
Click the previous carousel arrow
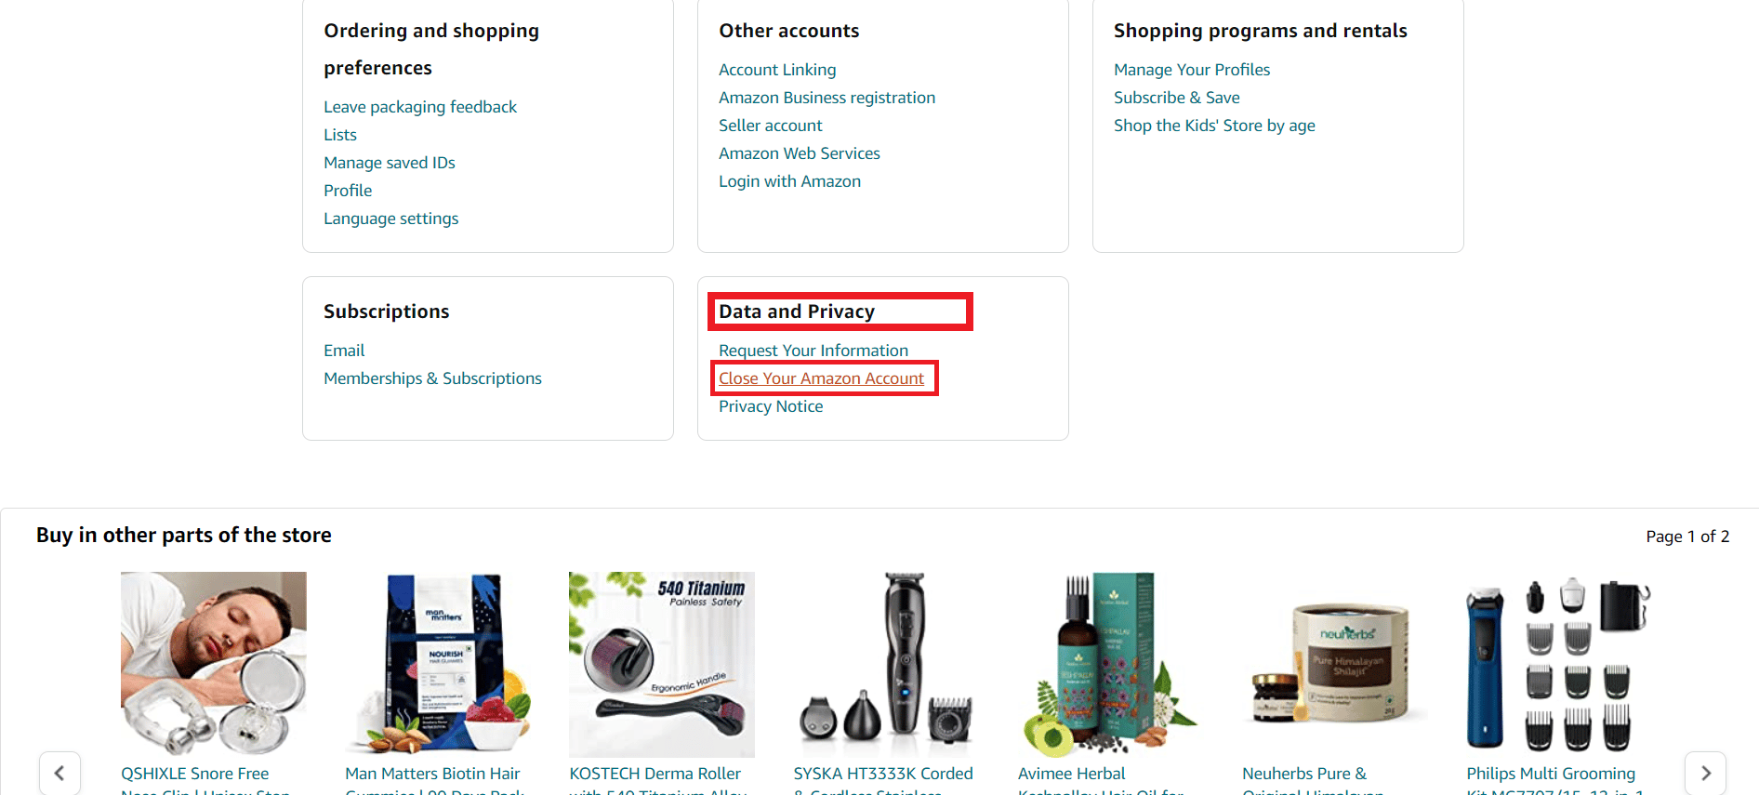[x=60, y=773]
